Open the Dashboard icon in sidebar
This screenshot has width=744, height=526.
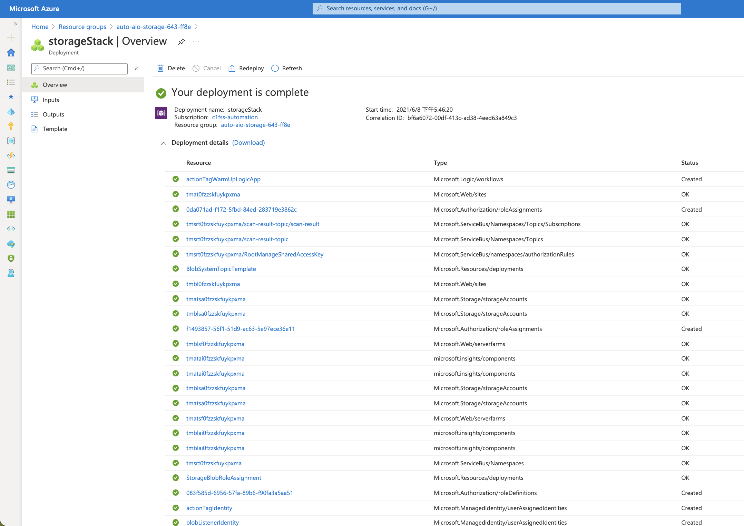(11, 68)
